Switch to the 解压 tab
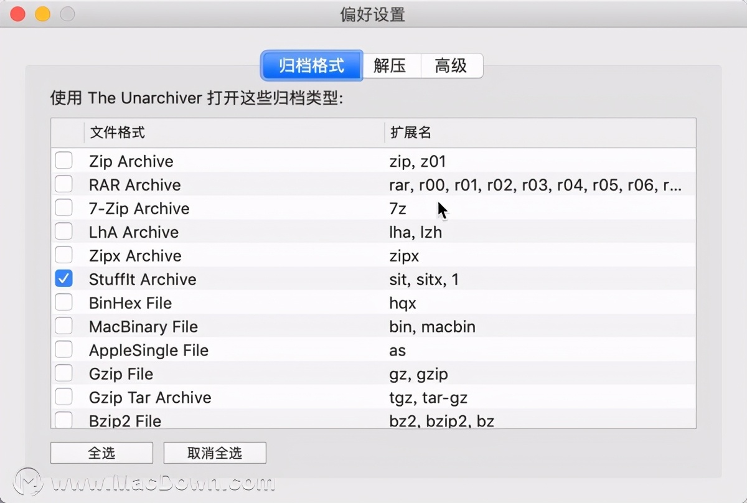Image resolution: width=747 pixels, height=503 pixels. pyautogui.click(x=391, y=65)
